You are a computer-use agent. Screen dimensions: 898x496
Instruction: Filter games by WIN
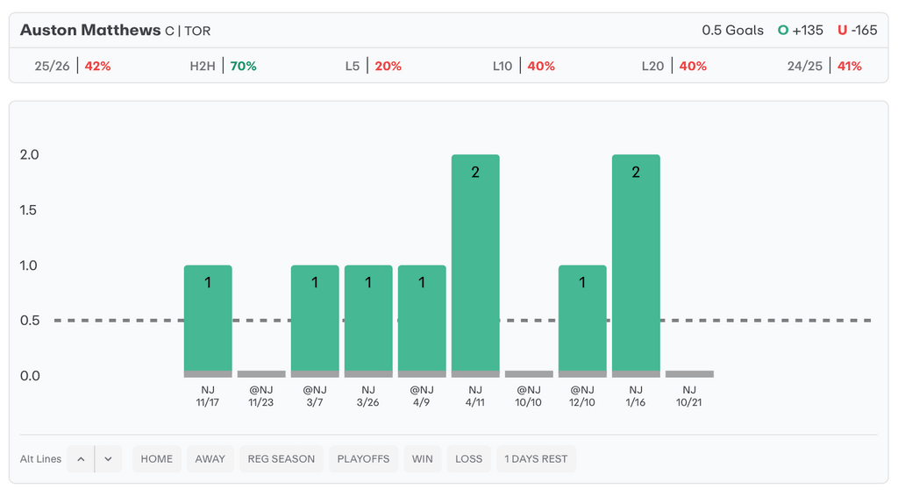coord(423,458)
